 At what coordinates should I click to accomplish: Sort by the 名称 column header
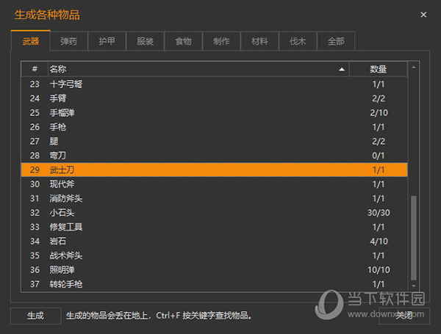[198, 69]
